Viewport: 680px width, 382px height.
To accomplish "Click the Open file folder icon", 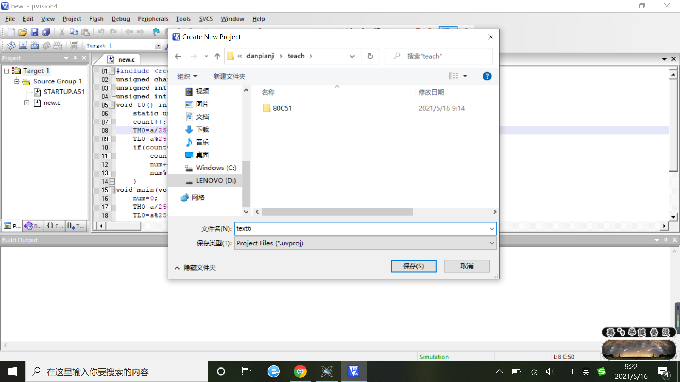I will tap(23, 32).
